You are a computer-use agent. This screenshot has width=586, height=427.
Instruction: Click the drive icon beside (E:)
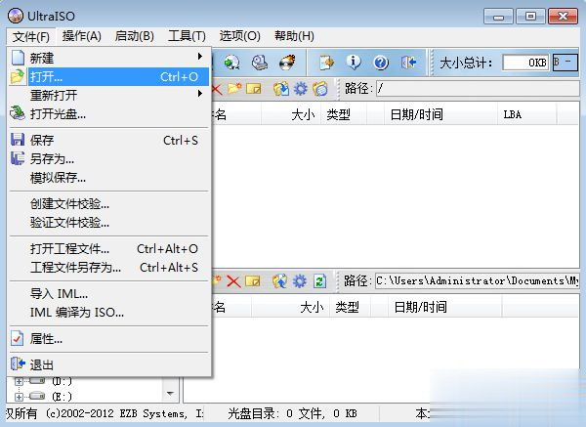pos(37,396)
